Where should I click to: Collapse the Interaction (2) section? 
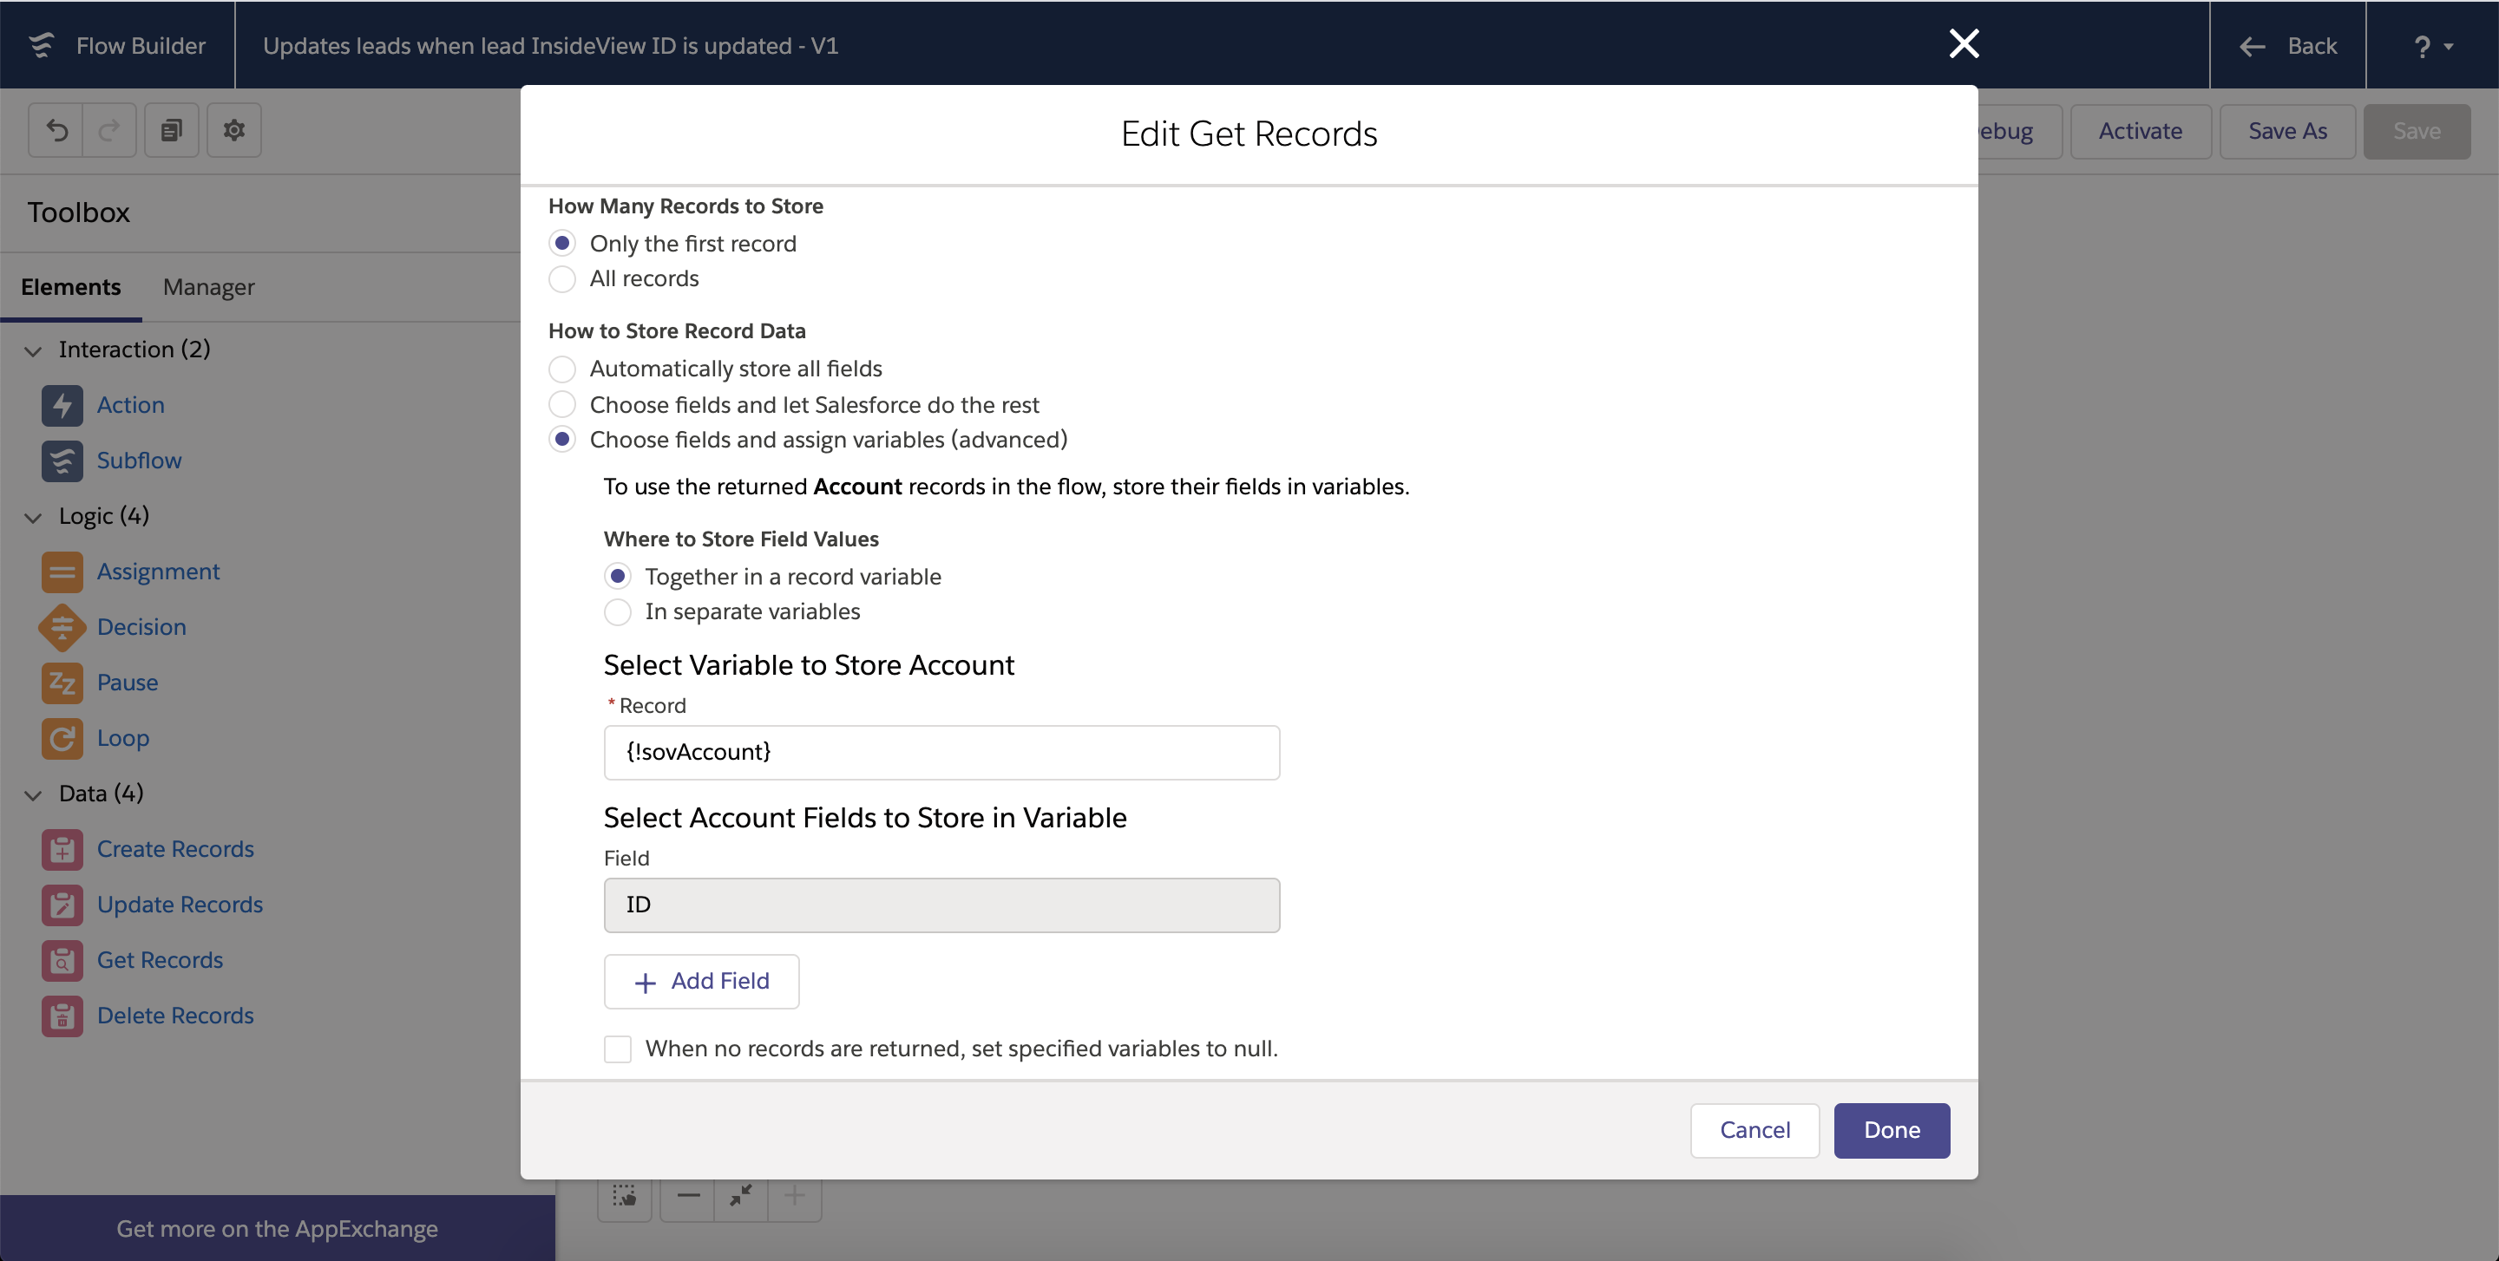(x=33, y=350)
